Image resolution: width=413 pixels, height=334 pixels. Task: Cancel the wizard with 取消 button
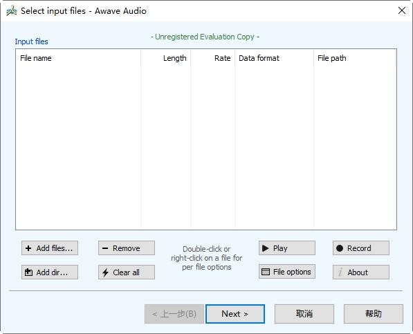point(304,314)
